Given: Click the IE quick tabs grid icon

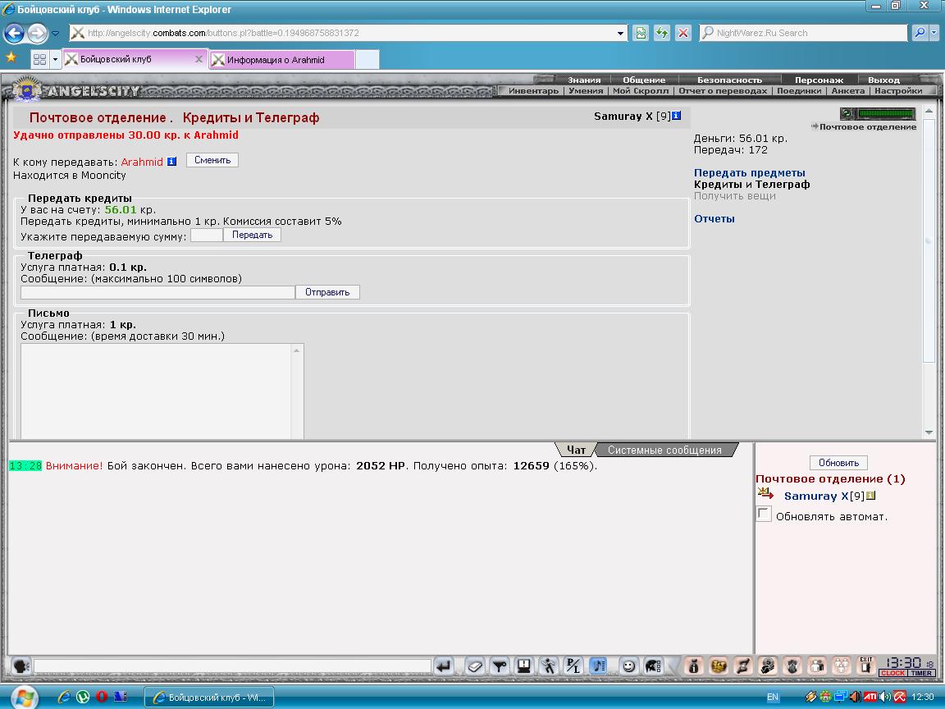Looking at the screenshot, I should (x=39, y=59).
